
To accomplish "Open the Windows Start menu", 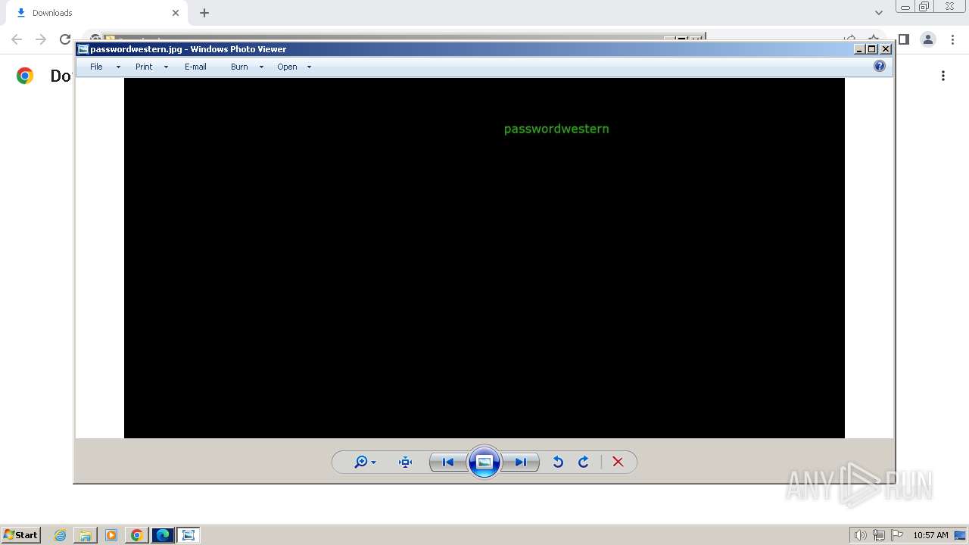I will [20, 535].
